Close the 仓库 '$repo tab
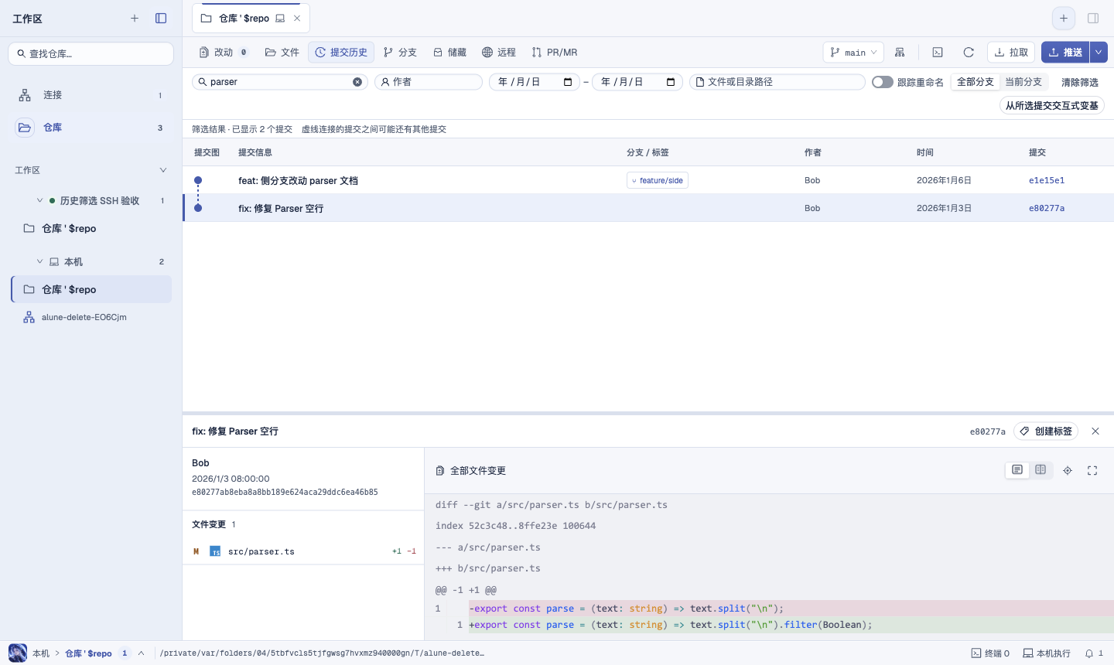 (297, 19)
